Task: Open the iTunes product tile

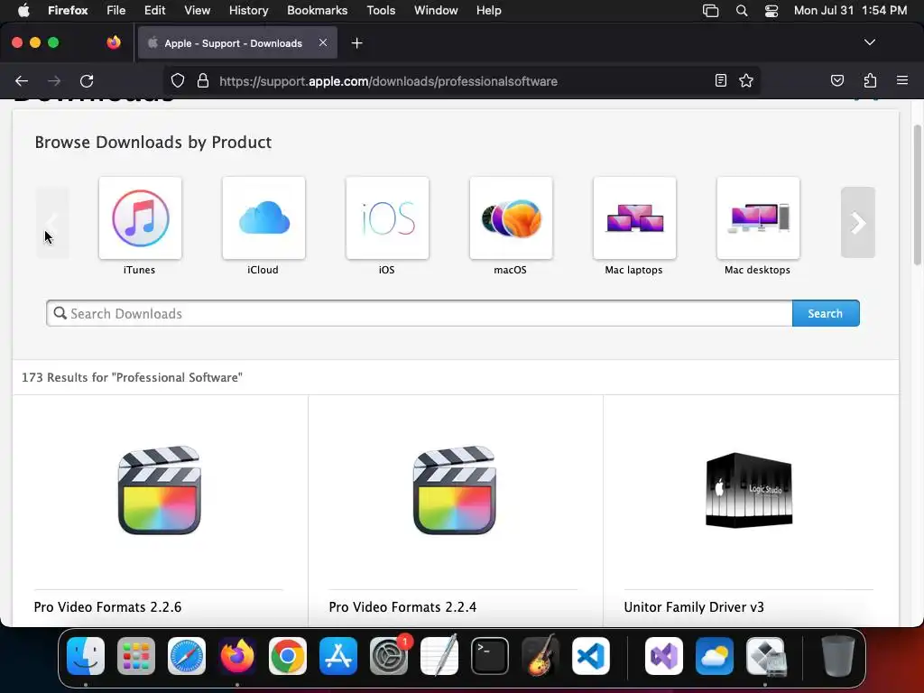Action: pyautogui.click(x=140, y=218)
